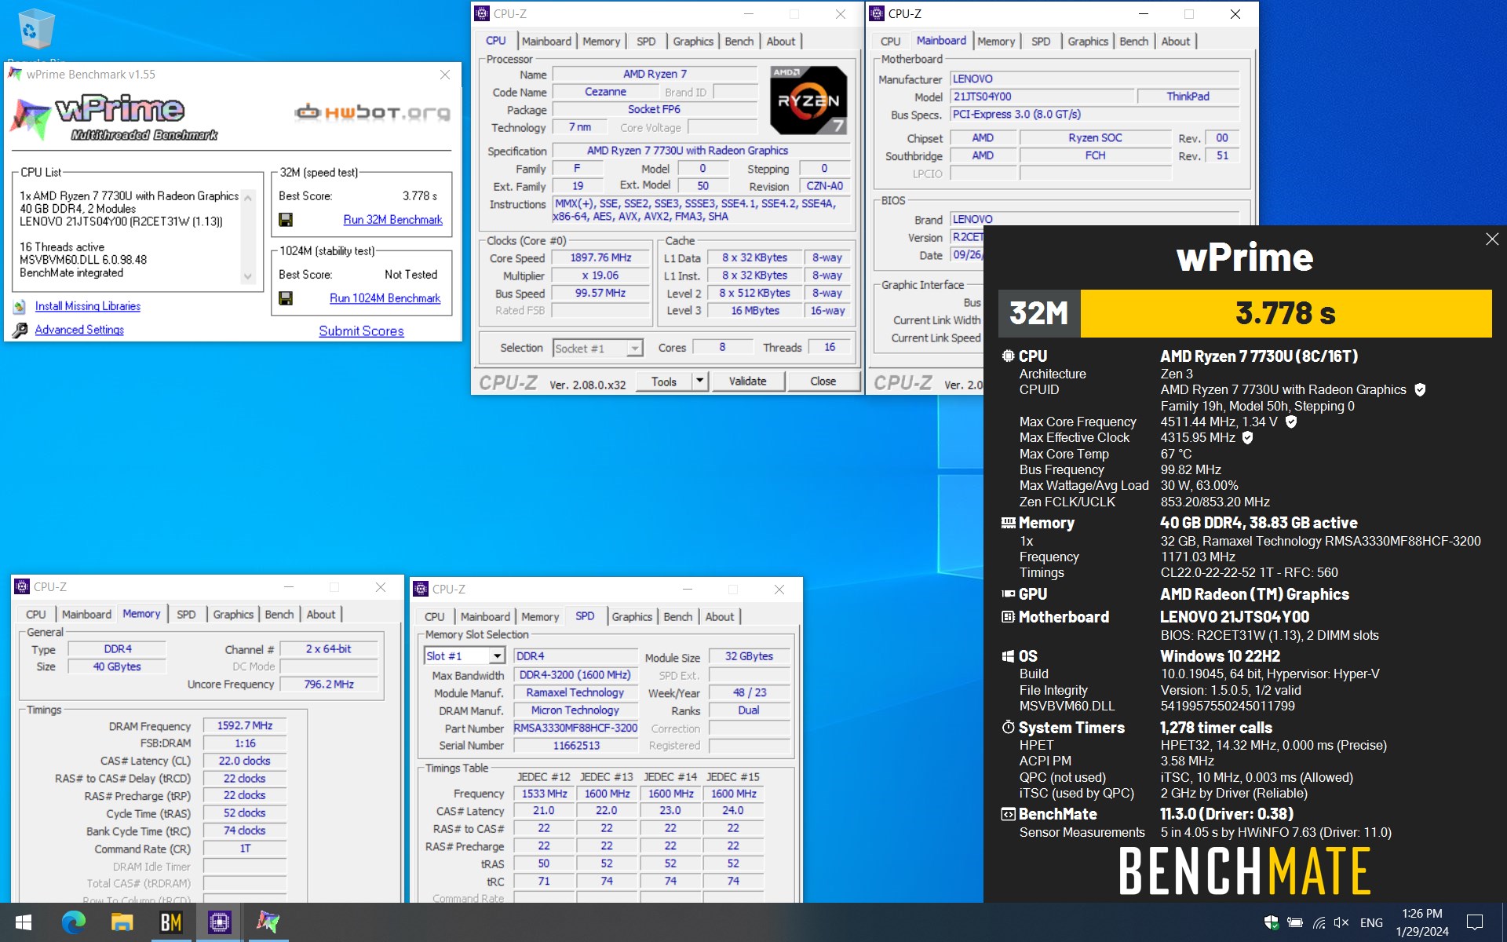
Task: Open the notification center icon
Action: 1475,922
